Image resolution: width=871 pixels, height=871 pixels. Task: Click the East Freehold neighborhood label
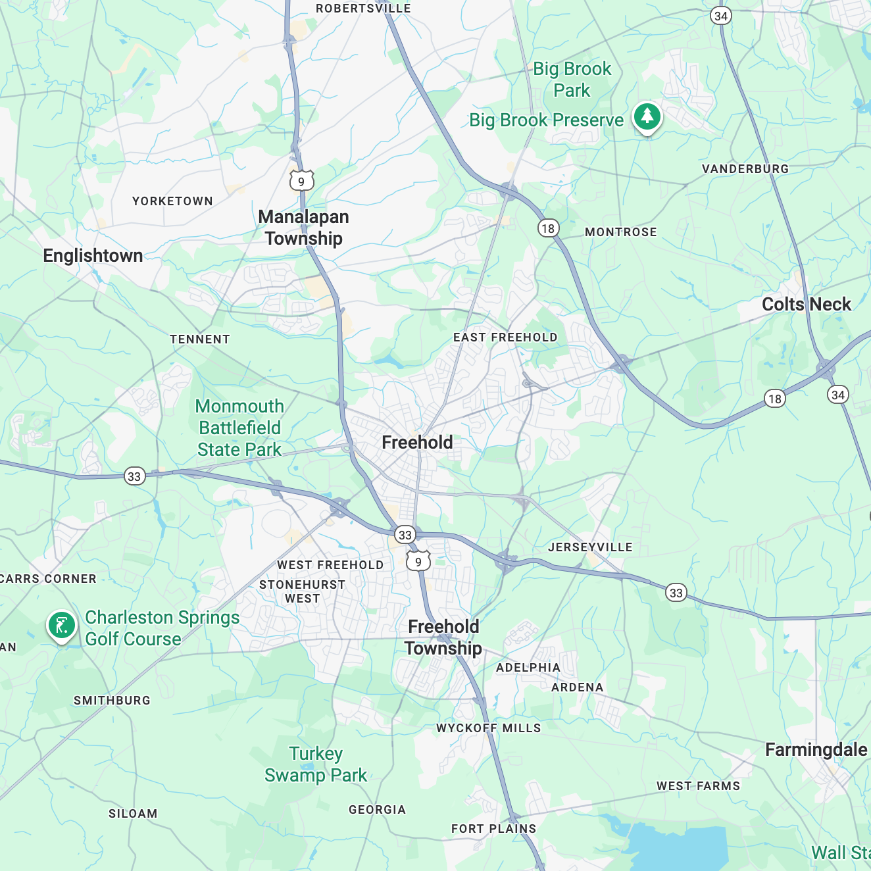505,337
